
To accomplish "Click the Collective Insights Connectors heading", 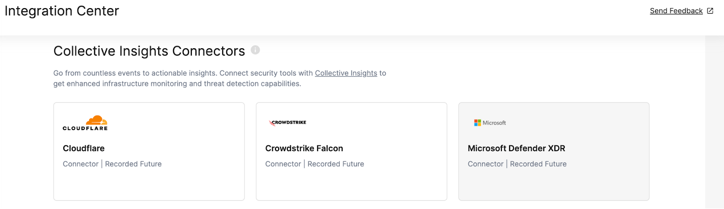I will click(149, 51).
